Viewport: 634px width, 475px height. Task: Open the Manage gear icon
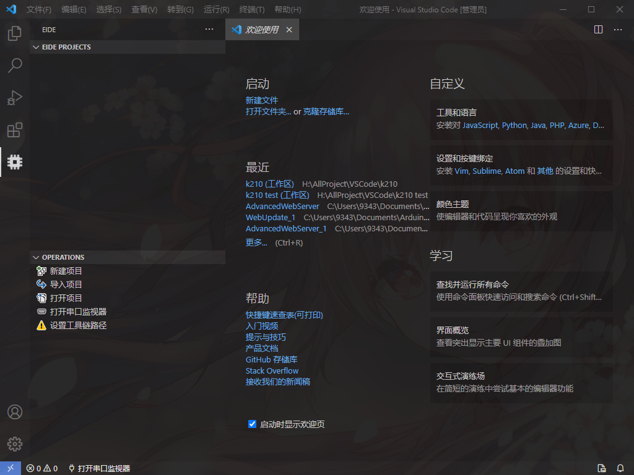(15, 444)
